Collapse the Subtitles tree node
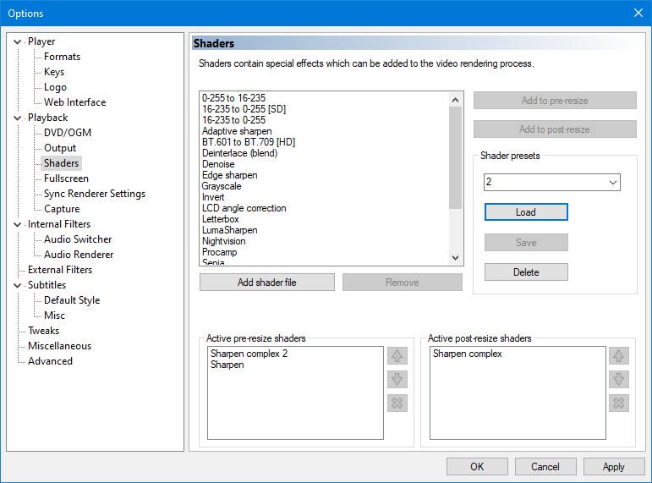Image resolution: width=652 pixels, height=483 pixels. (x=18, y=285)
